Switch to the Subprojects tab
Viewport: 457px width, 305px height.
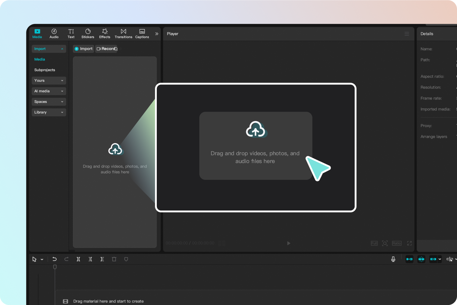(x=45, y=70)
